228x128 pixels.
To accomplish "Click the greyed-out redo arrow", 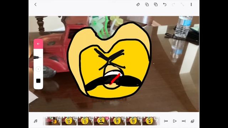I will pos(173,5).
